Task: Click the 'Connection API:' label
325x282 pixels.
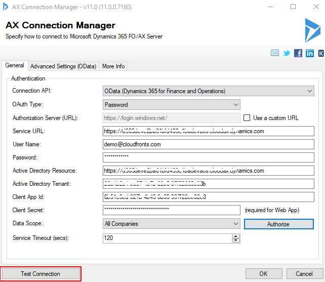Action: (32, 91)
